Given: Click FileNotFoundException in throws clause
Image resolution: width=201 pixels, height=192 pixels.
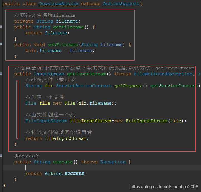Looking at the screenshot, I should [163, 74].
